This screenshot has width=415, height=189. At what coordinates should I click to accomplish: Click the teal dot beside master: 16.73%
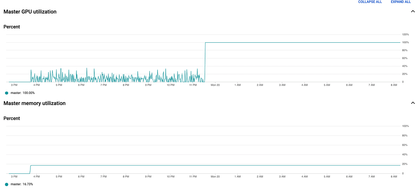click(7, 184)
